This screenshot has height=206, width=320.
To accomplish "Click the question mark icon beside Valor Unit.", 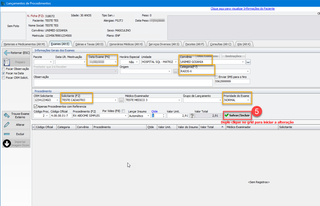I will [192, 116].
